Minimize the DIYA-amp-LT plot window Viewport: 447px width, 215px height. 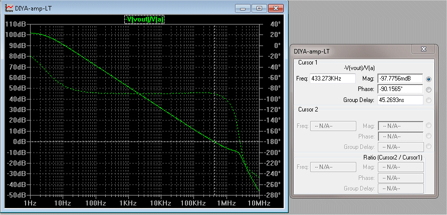click(243, 8)
